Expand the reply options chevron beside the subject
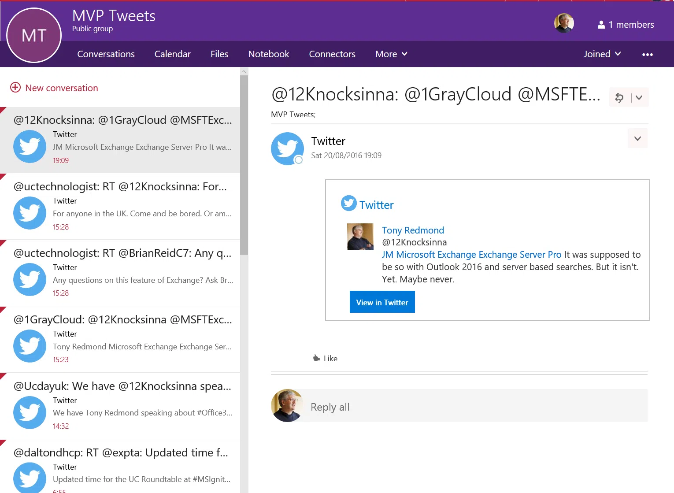The image size is (674, 493). click(639, 98)
